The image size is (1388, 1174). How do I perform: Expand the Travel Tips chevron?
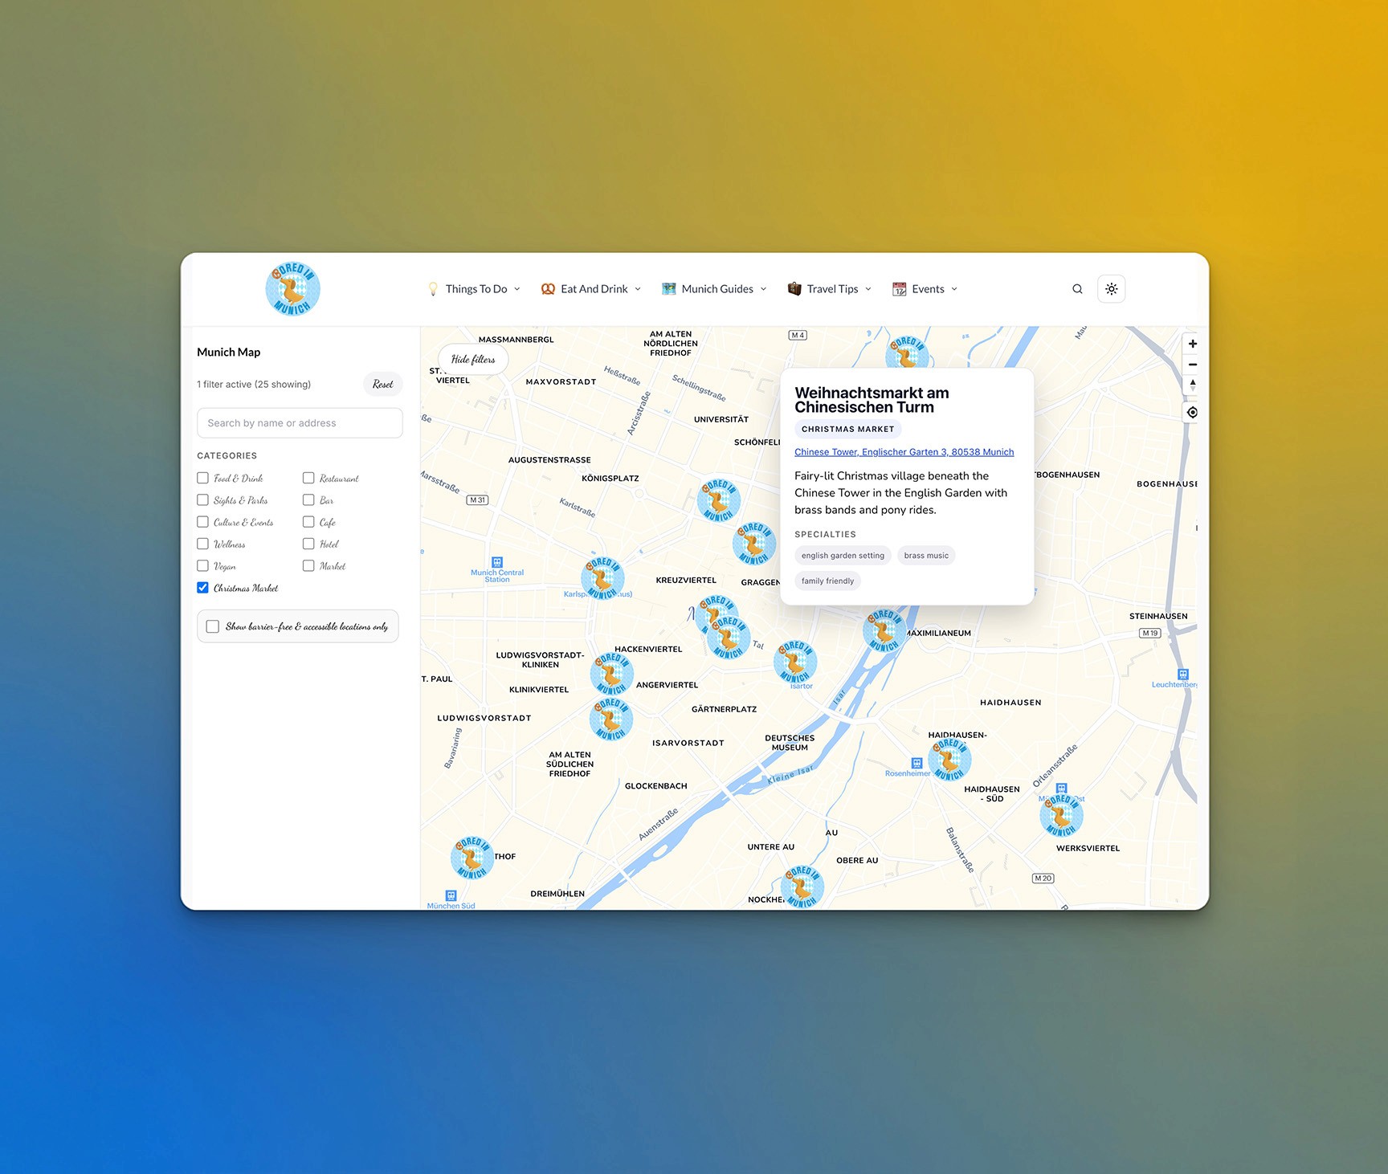point(868,289)
